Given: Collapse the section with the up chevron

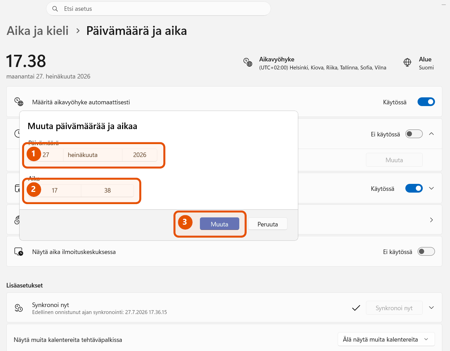Looking at the screenshot, I should click(x=432, y=134).
